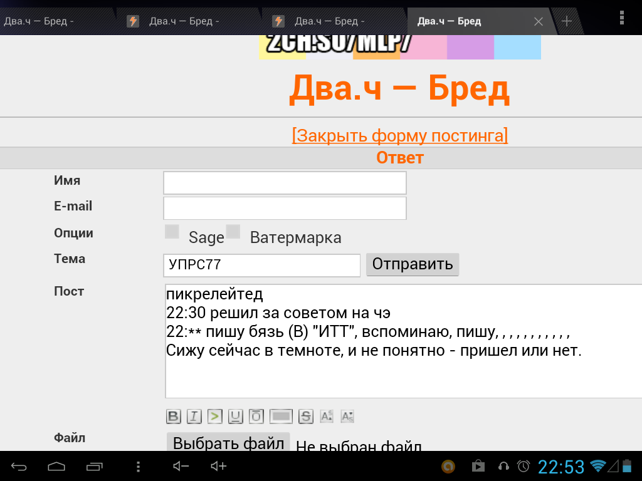Tap the battery status icon

point(627,466)
